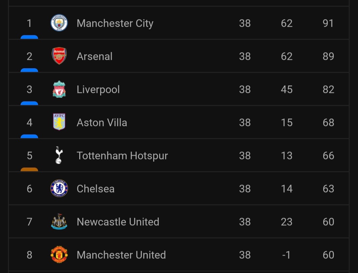
Task: Select the Liverpool team name
Action: pyautogui.click(x=98, y=90)
